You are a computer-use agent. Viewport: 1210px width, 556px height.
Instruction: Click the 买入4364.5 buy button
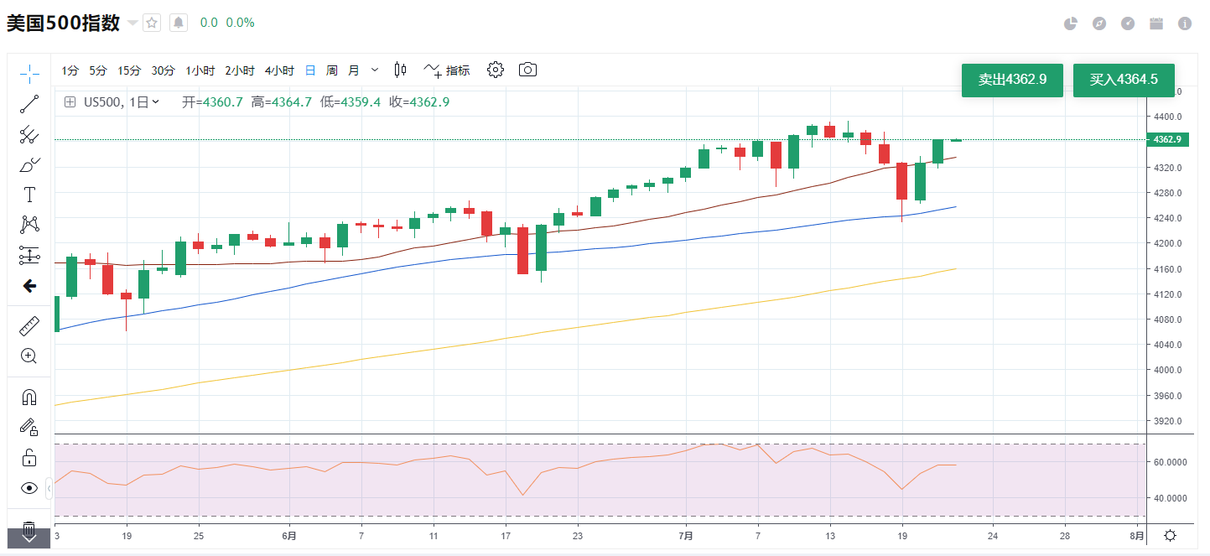1124,80
